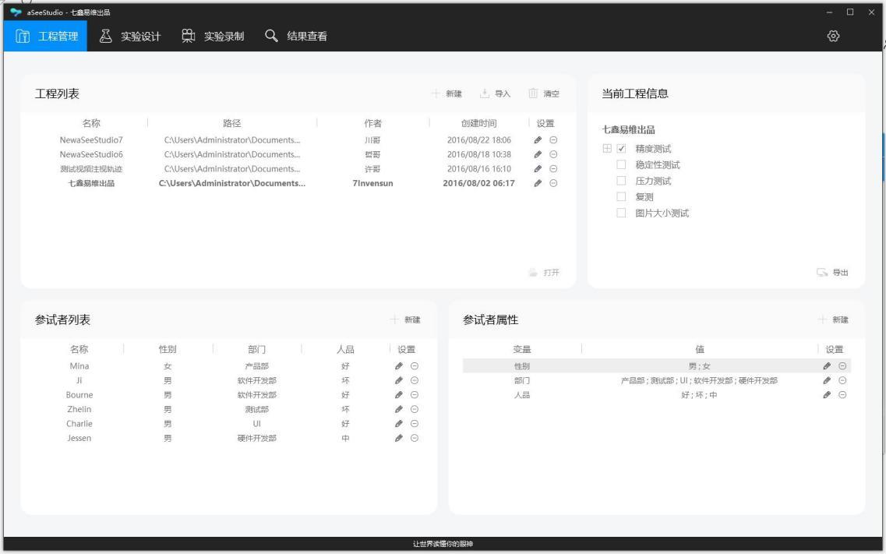Switch to the 实验设计 tab
The height and width of the screenshot is (554, 886).
tap(131, 36)
